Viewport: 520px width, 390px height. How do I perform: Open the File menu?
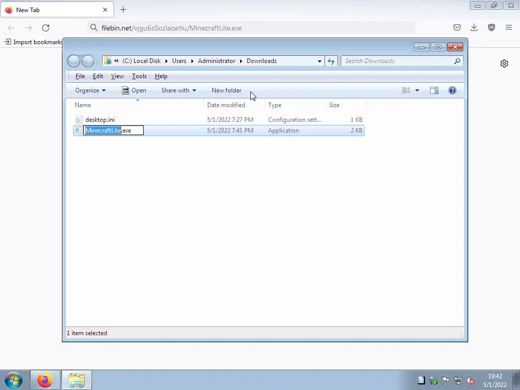click(x=80, y=76)
